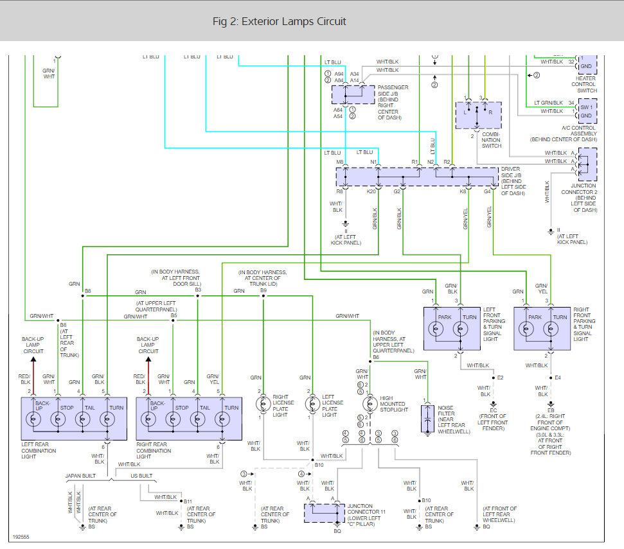Click the 'JAPAN BUILT' label
624x549 pixels.
click(80, 475)
